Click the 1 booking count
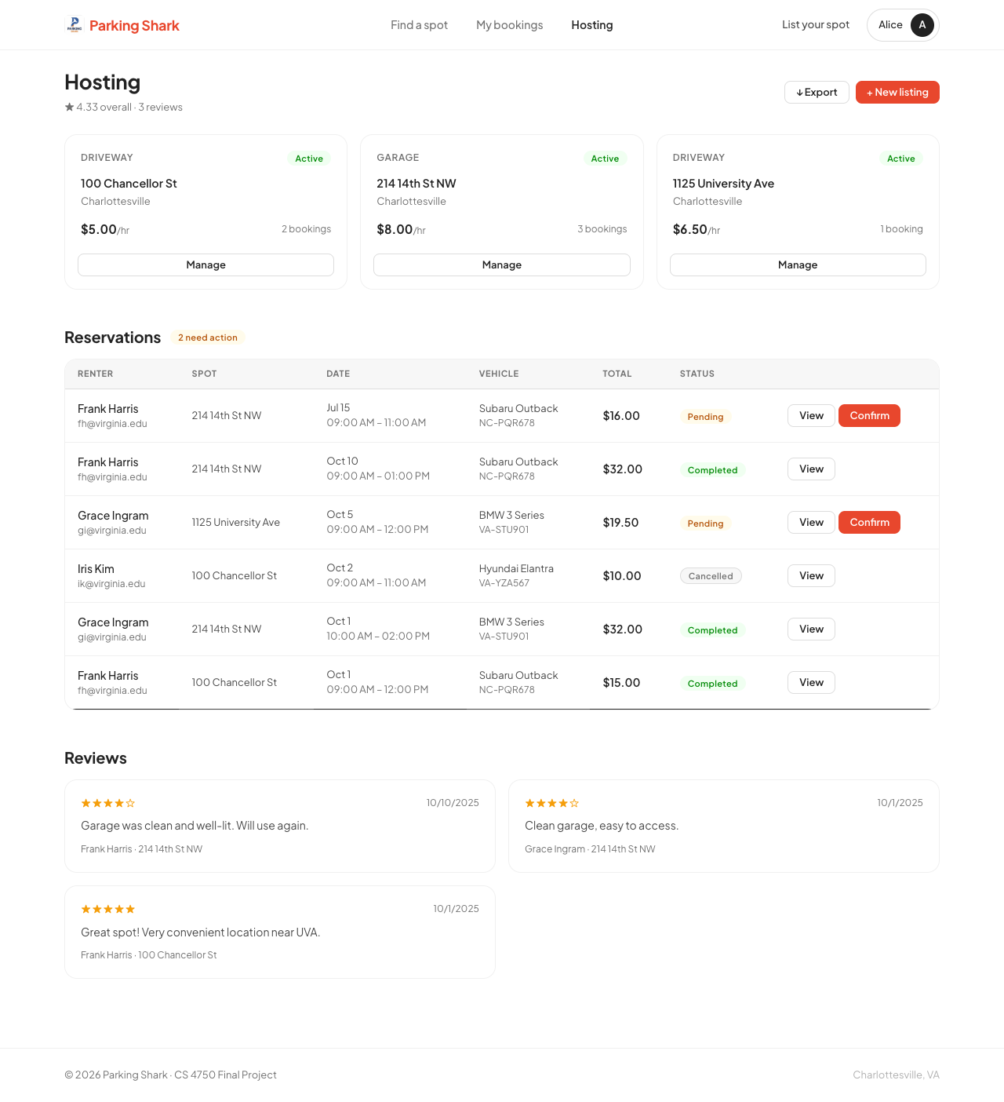 901,229
